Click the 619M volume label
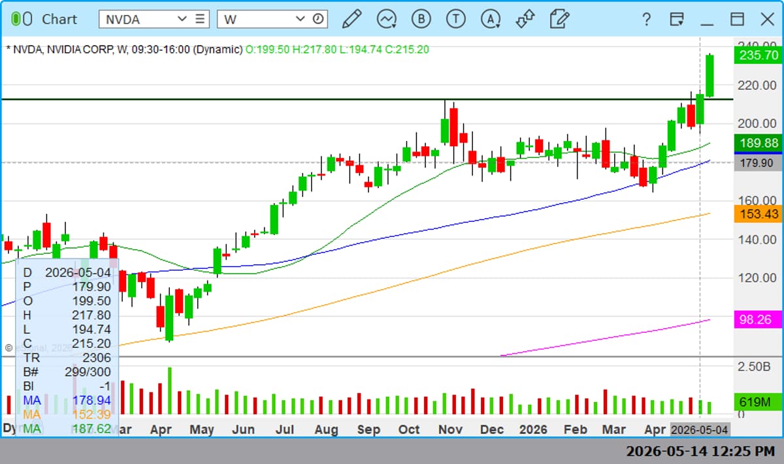Viewport: 784px width, 464px height. tap(758, 402)
